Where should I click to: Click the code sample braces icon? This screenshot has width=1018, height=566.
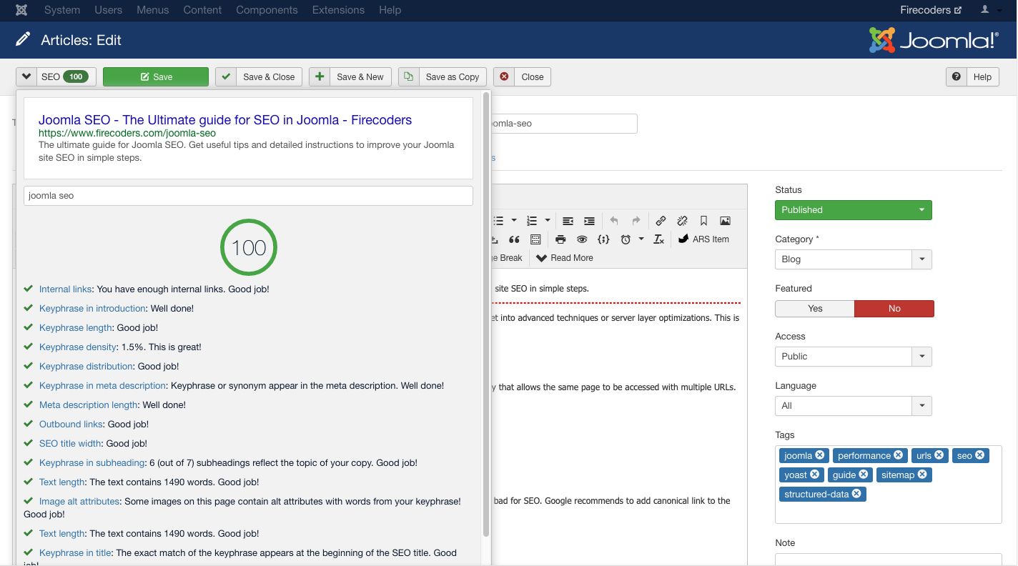603,239
